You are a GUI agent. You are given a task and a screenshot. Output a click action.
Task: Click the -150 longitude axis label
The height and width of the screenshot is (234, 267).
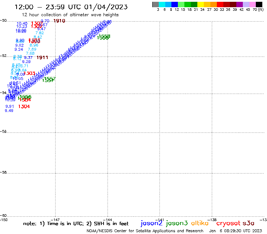[4, 220]
